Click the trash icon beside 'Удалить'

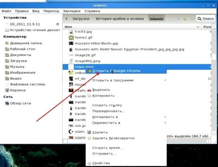pos(89,132)
